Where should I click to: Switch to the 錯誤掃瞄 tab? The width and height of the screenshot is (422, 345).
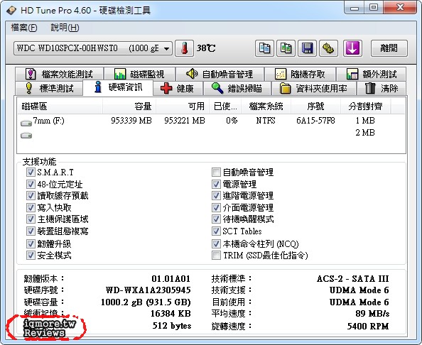pos(237,88)
